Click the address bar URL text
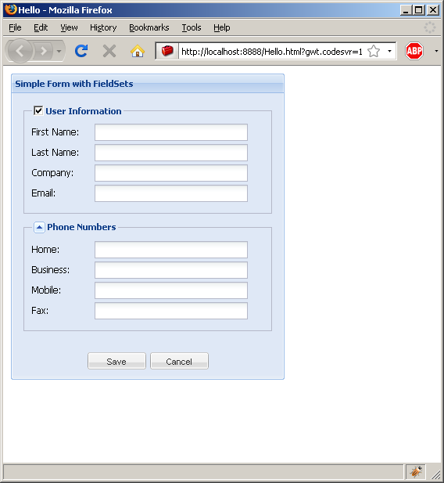 click(272, 52)
